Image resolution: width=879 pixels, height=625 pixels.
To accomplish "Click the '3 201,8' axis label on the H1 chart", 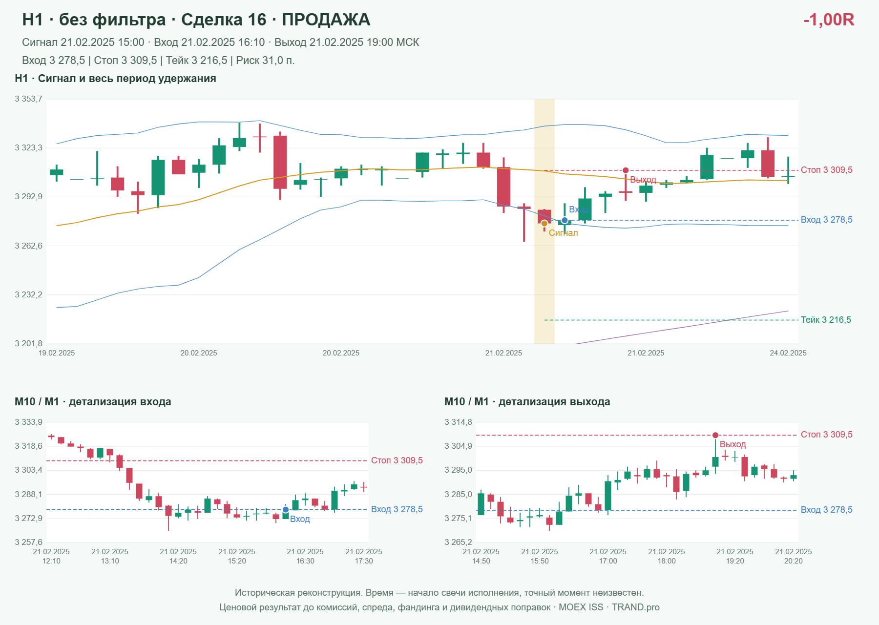I will point(28,344).
